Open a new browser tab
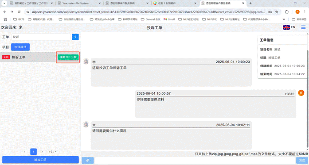309x165 pixels. (x=250, y=4)
